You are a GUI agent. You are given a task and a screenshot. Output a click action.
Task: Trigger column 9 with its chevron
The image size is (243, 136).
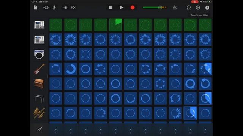[x=175, y=130]
